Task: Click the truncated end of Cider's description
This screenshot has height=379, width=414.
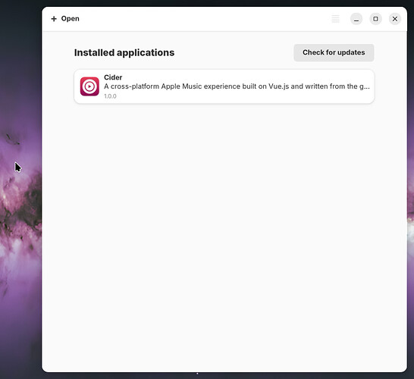Action: (x=365, y=86)
